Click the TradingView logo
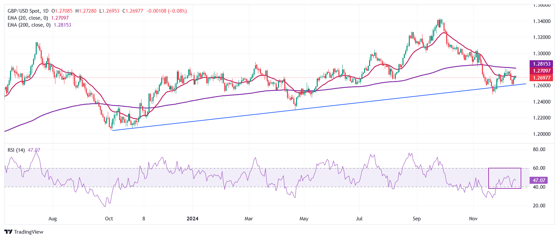The width and height of the screenshot is (559, 239). click(24, 232)
